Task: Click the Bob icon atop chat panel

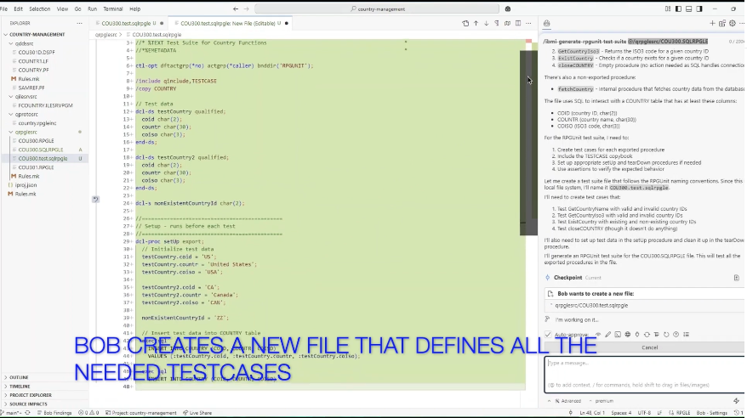Action: point(547,23)
